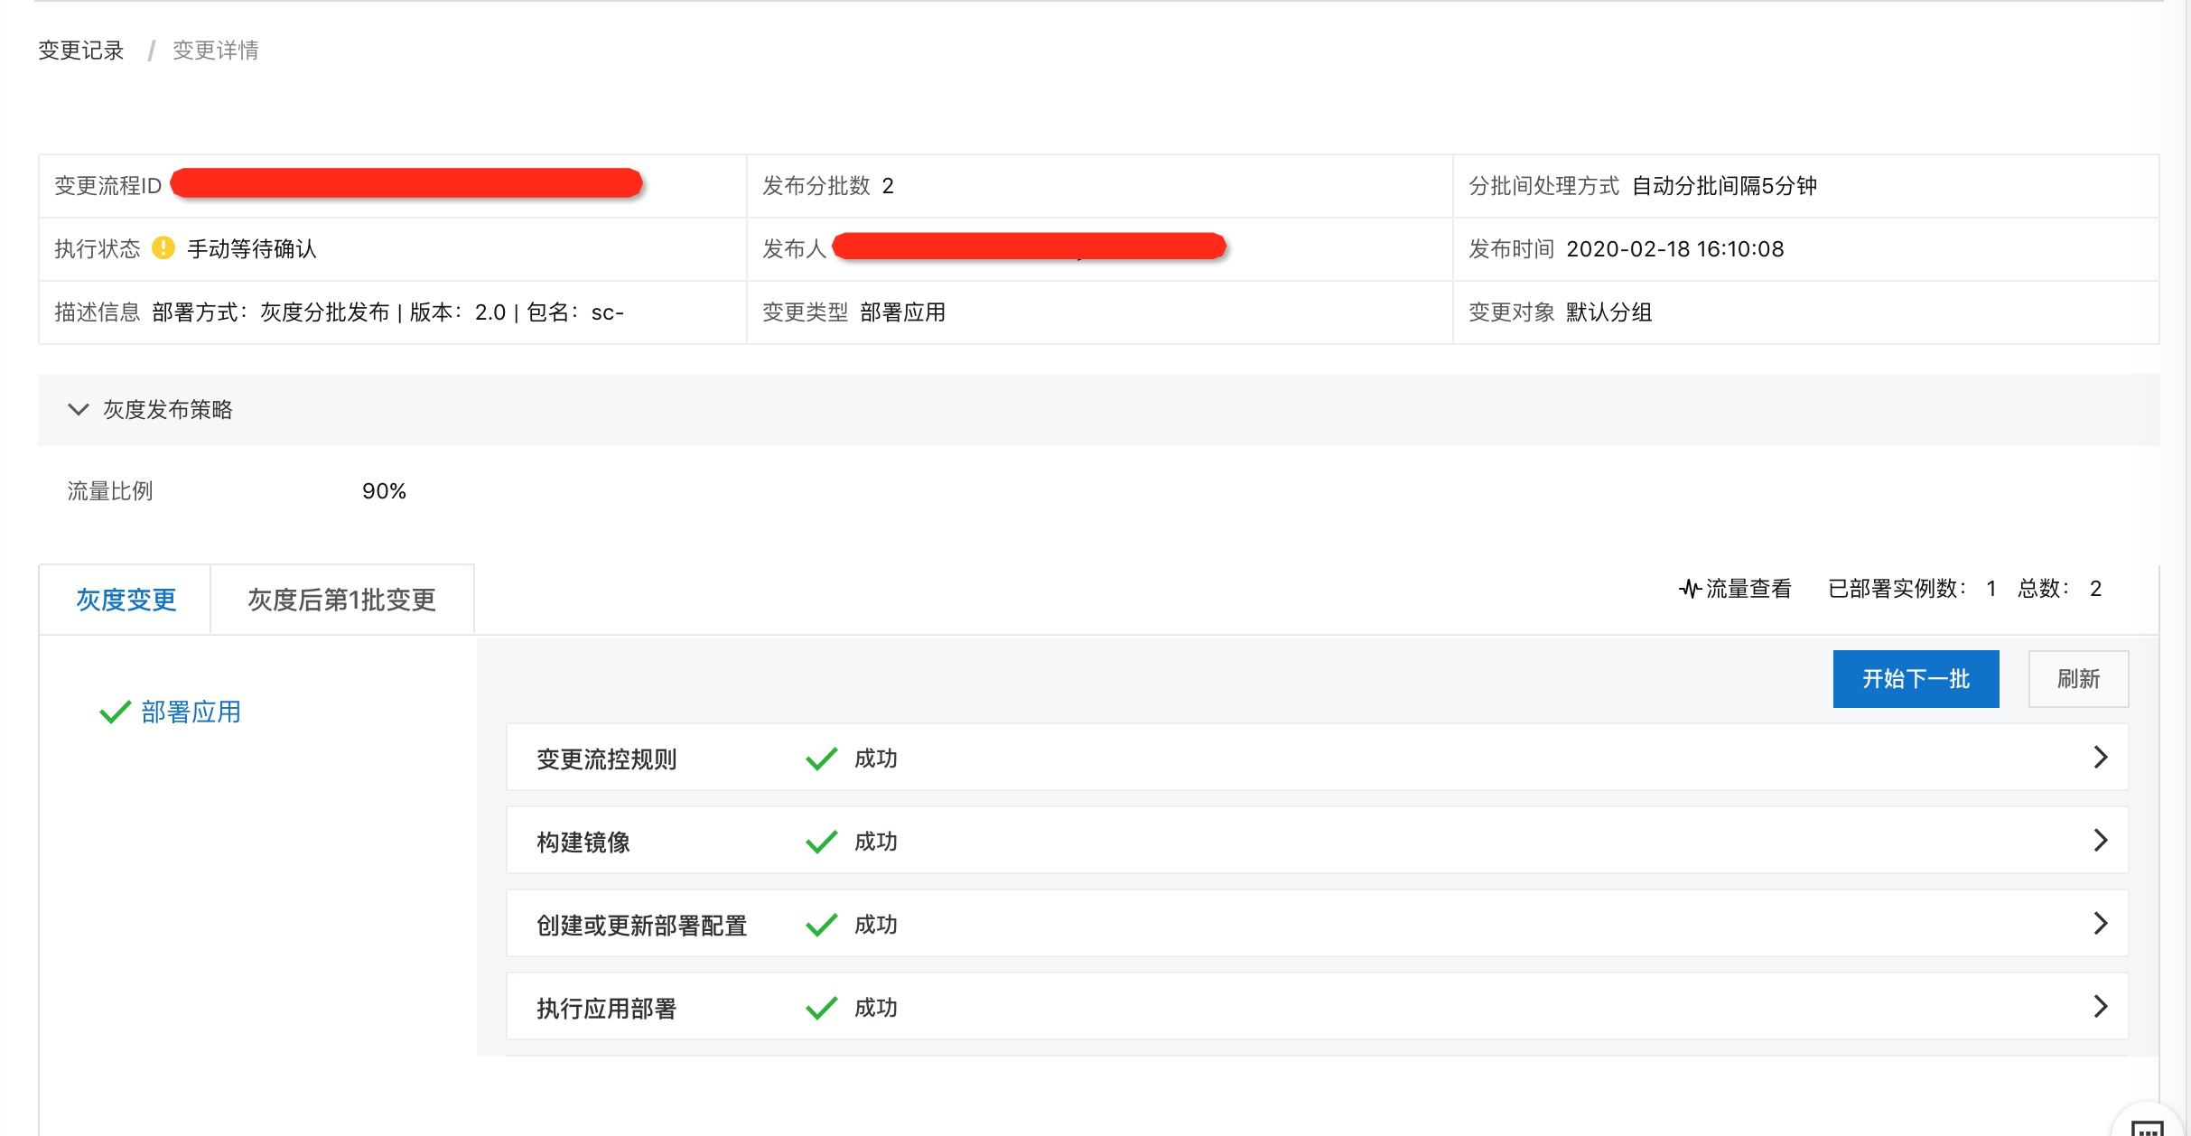
Task: Click success checkmark for 创建或更新部署配置
Action: coord(821,925)
